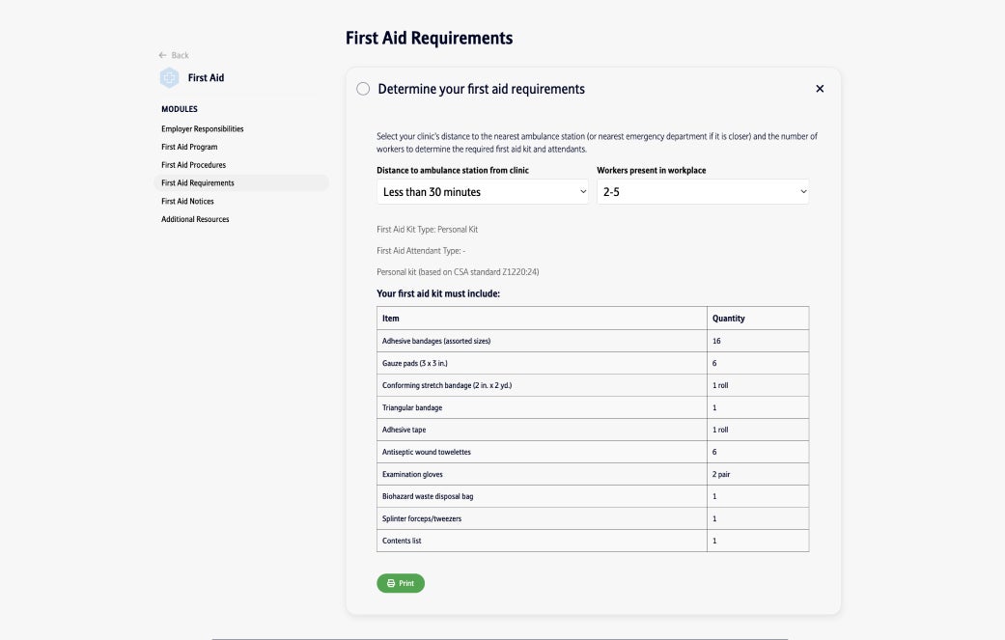
Task: Toggle the completion circle beside the heading
Action: pyautogui.click(x=363, y=89)
